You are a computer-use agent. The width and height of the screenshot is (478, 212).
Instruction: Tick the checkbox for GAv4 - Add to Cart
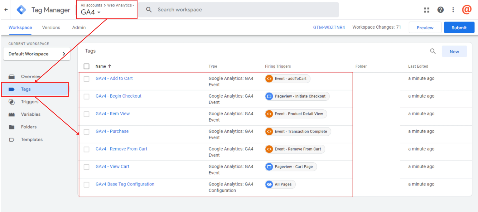pos(87,79)
